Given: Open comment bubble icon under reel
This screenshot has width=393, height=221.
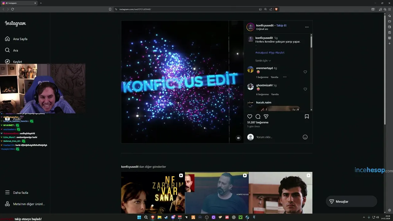Looking at the screenshot, I should pos(258,117).
